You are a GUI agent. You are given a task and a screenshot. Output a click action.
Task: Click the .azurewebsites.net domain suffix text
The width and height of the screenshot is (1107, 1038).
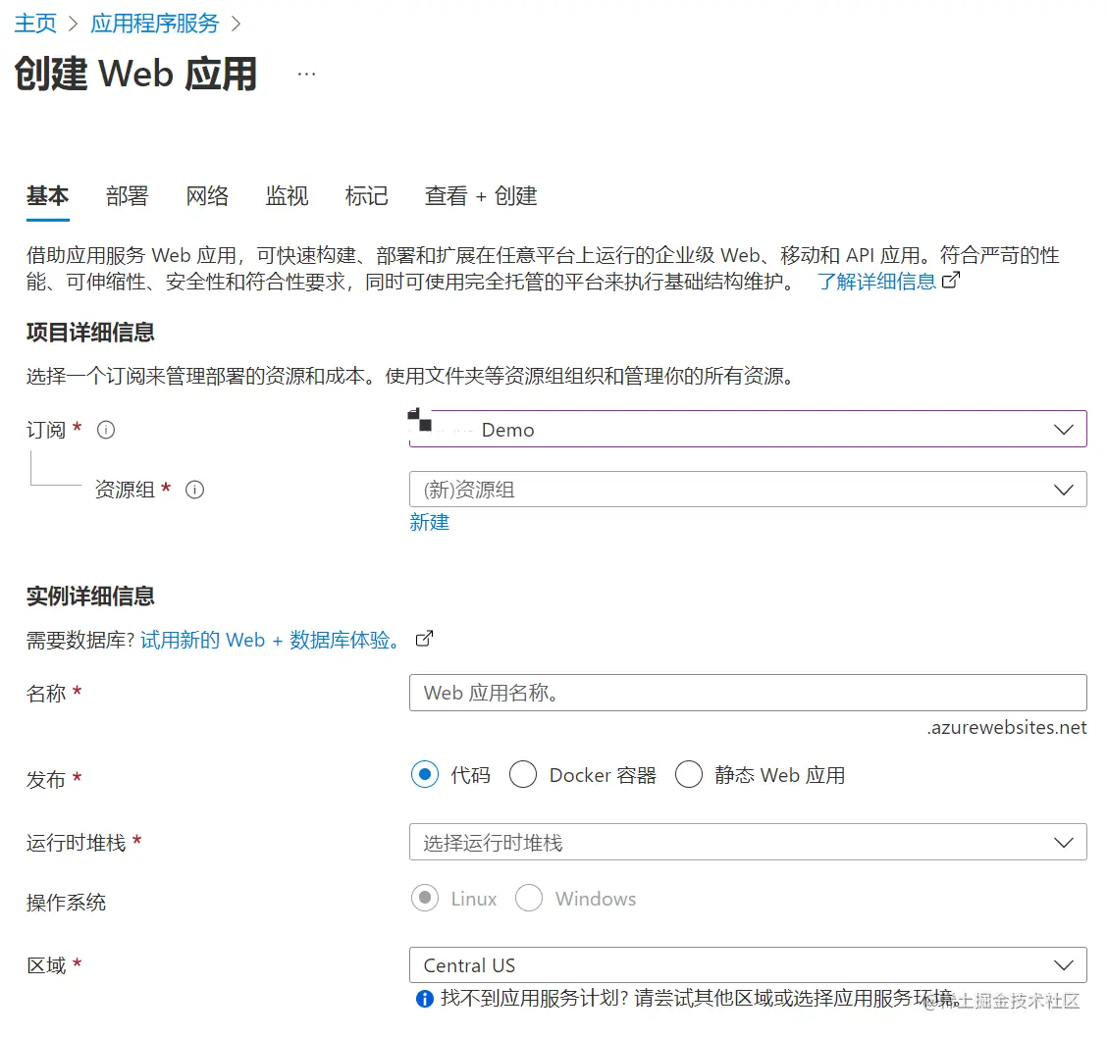pos(1007,728)
